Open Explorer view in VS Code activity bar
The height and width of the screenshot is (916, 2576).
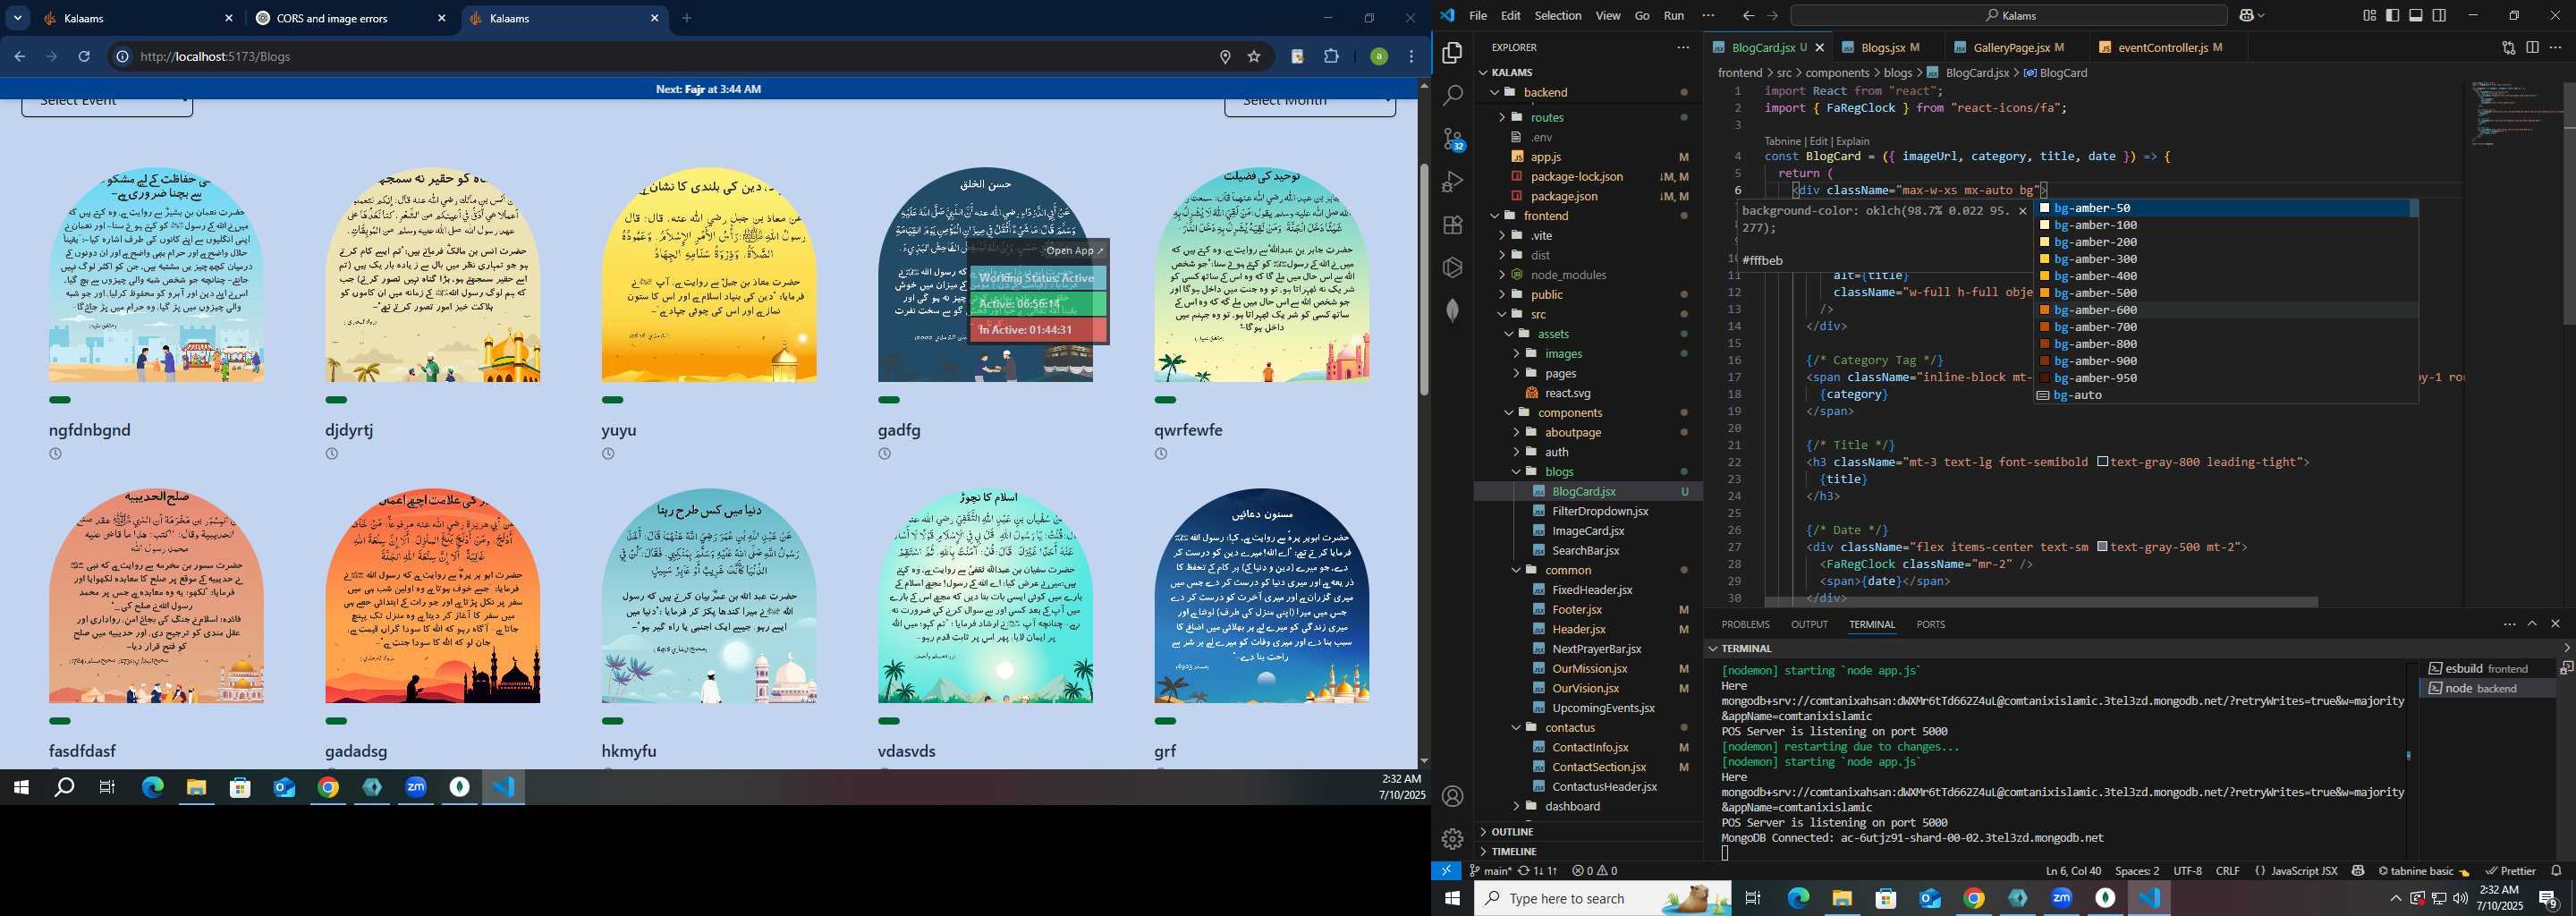click(1453, 53)
